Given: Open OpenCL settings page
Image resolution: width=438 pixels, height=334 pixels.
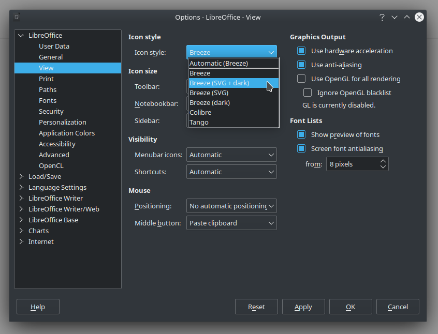Looking at the screenshot, I should 51,166.
